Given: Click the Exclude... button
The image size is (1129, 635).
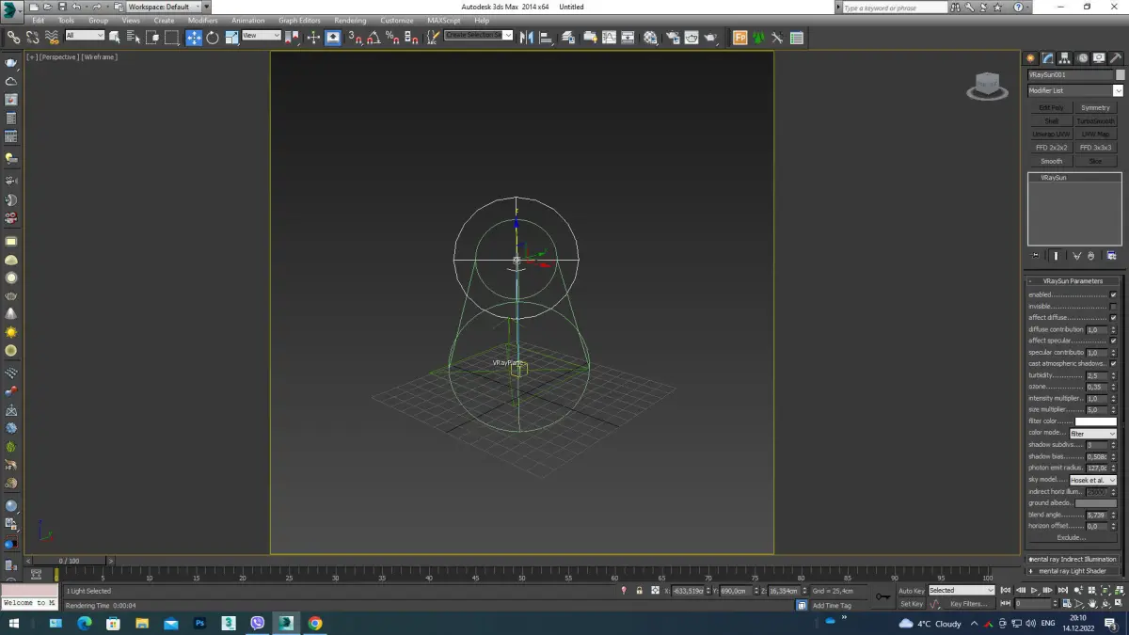Looking at the screenshot, I should [1072, 538].
